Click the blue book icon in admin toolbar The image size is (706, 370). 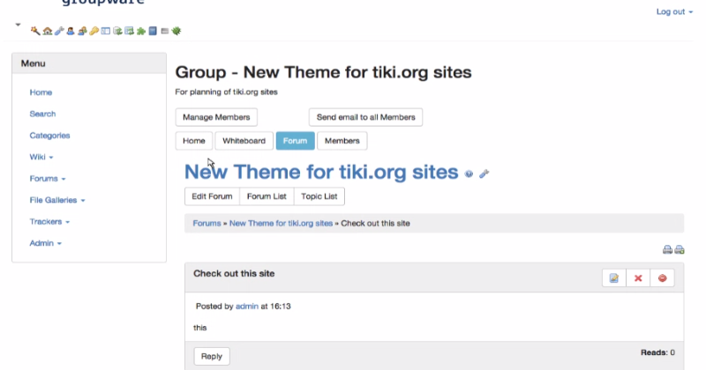point(153,31)
